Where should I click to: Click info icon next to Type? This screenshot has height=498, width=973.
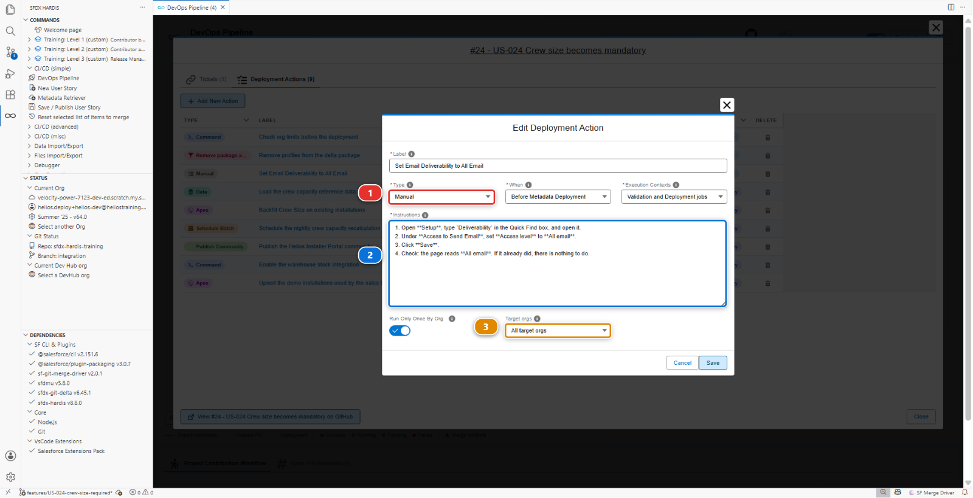[410, 185]
